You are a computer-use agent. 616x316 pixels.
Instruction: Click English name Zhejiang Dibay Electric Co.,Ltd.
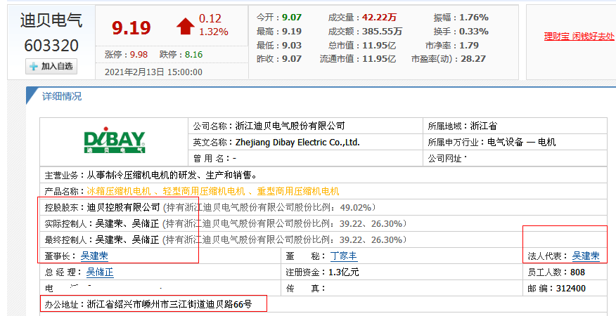pos(297,143)
